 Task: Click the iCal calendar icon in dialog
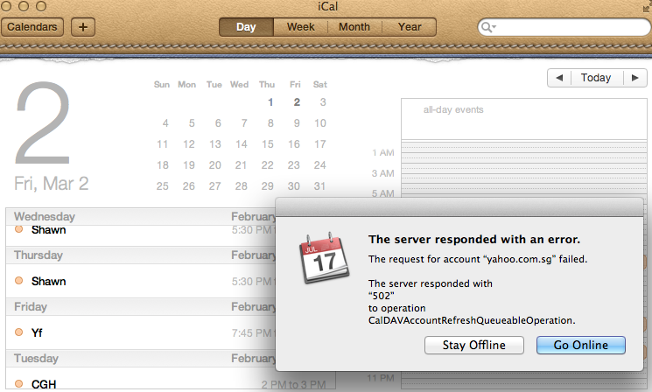(325, 258)
